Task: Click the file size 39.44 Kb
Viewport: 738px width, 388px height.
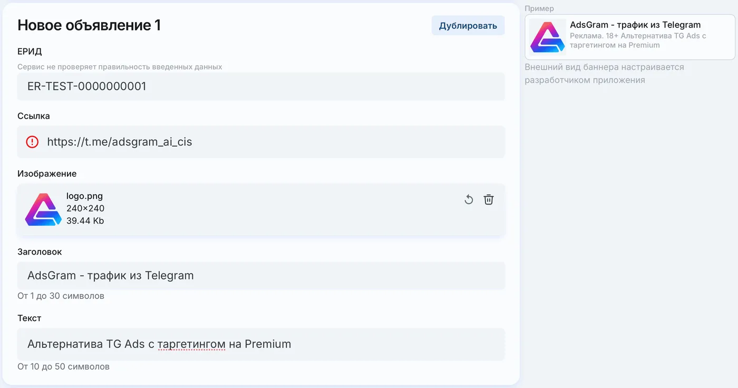Action: point(85,221)
